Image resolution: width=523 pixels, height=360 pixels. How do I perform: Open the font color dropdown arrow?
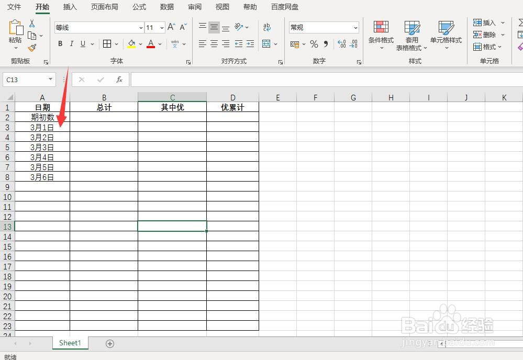(160, 44)
